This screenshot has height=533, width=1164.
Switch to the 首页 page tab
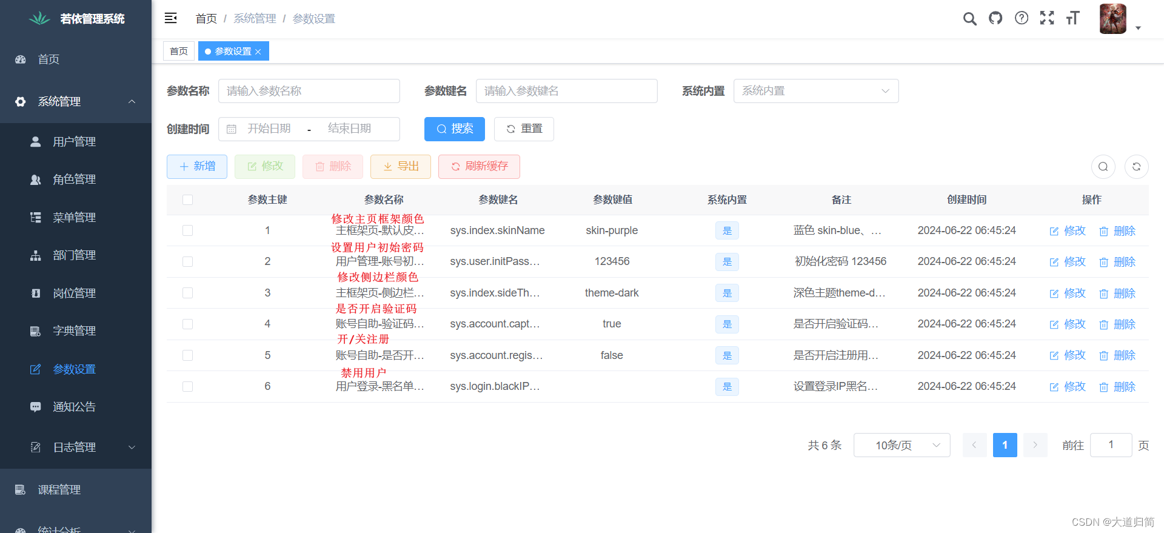(179, 52)
